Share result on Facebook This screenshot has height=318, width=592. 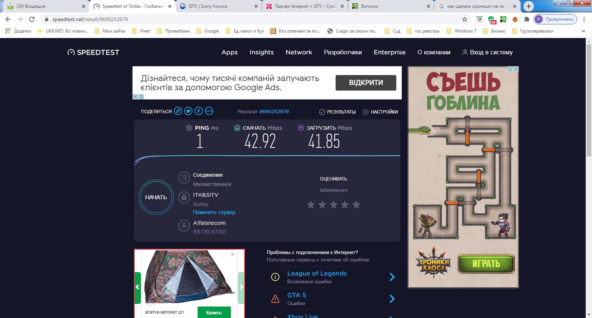(199, 111)
